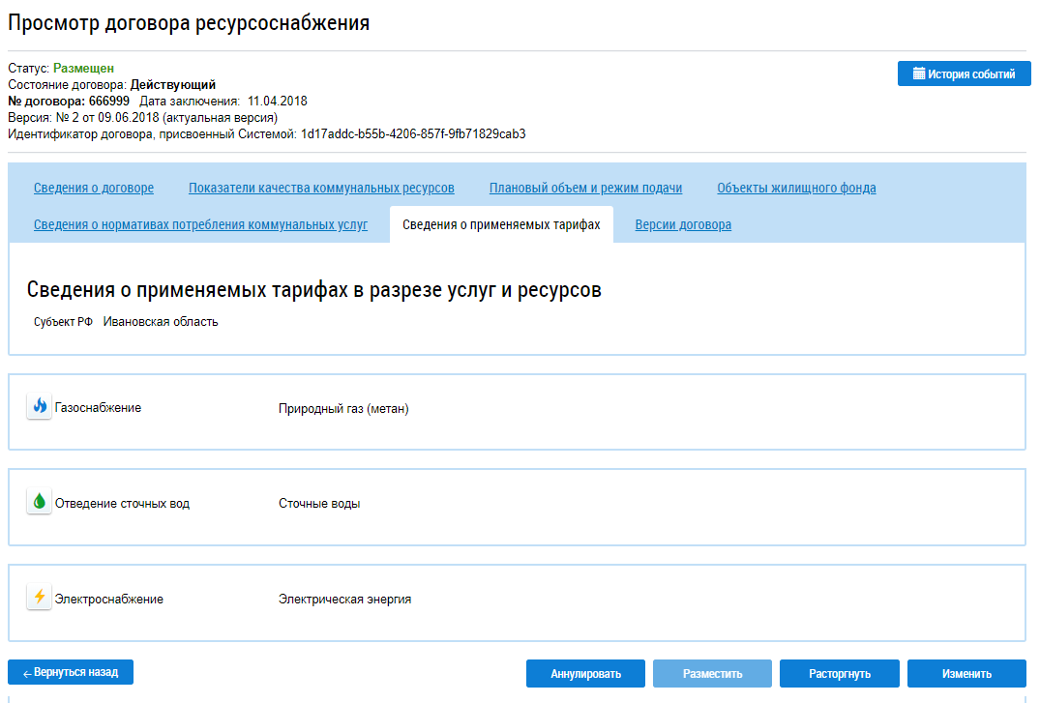Screen dimensions: 1040x703
Task: Open Сведения о нормативах потребления tab
Action: click(x=200, y=225)
